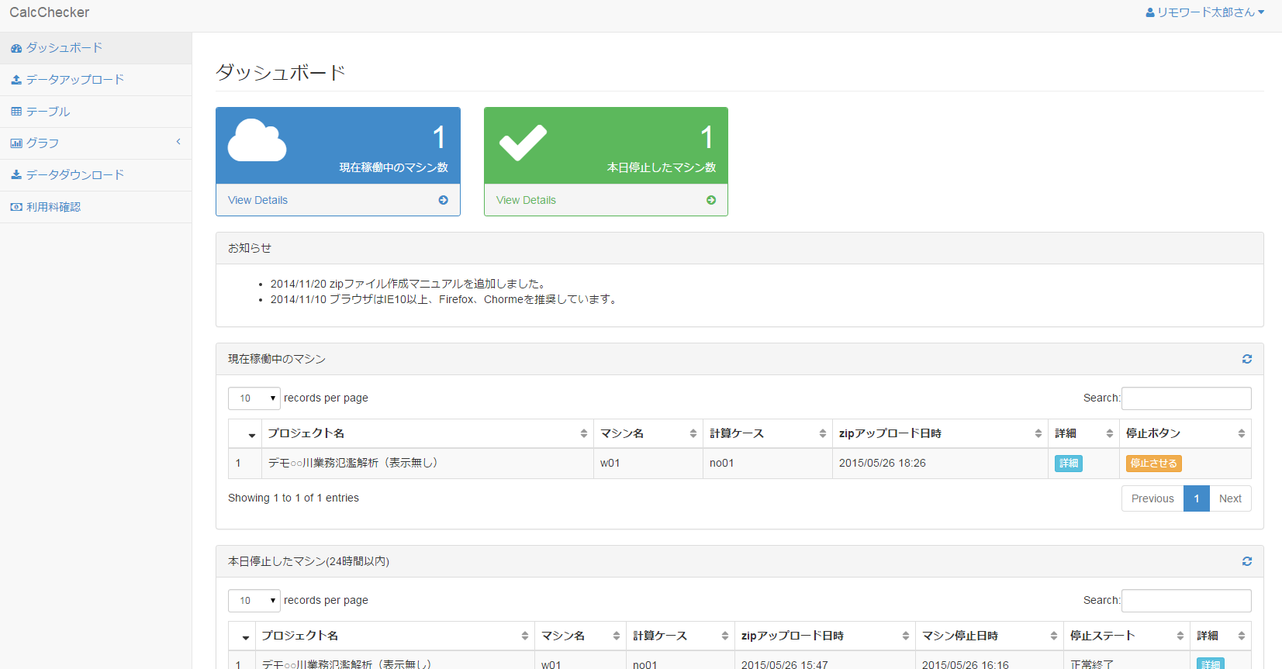Viewport: 1282px width, 669px height.
Task: Open records per page dropdown for stopped machines
Action: coord(254,601)
